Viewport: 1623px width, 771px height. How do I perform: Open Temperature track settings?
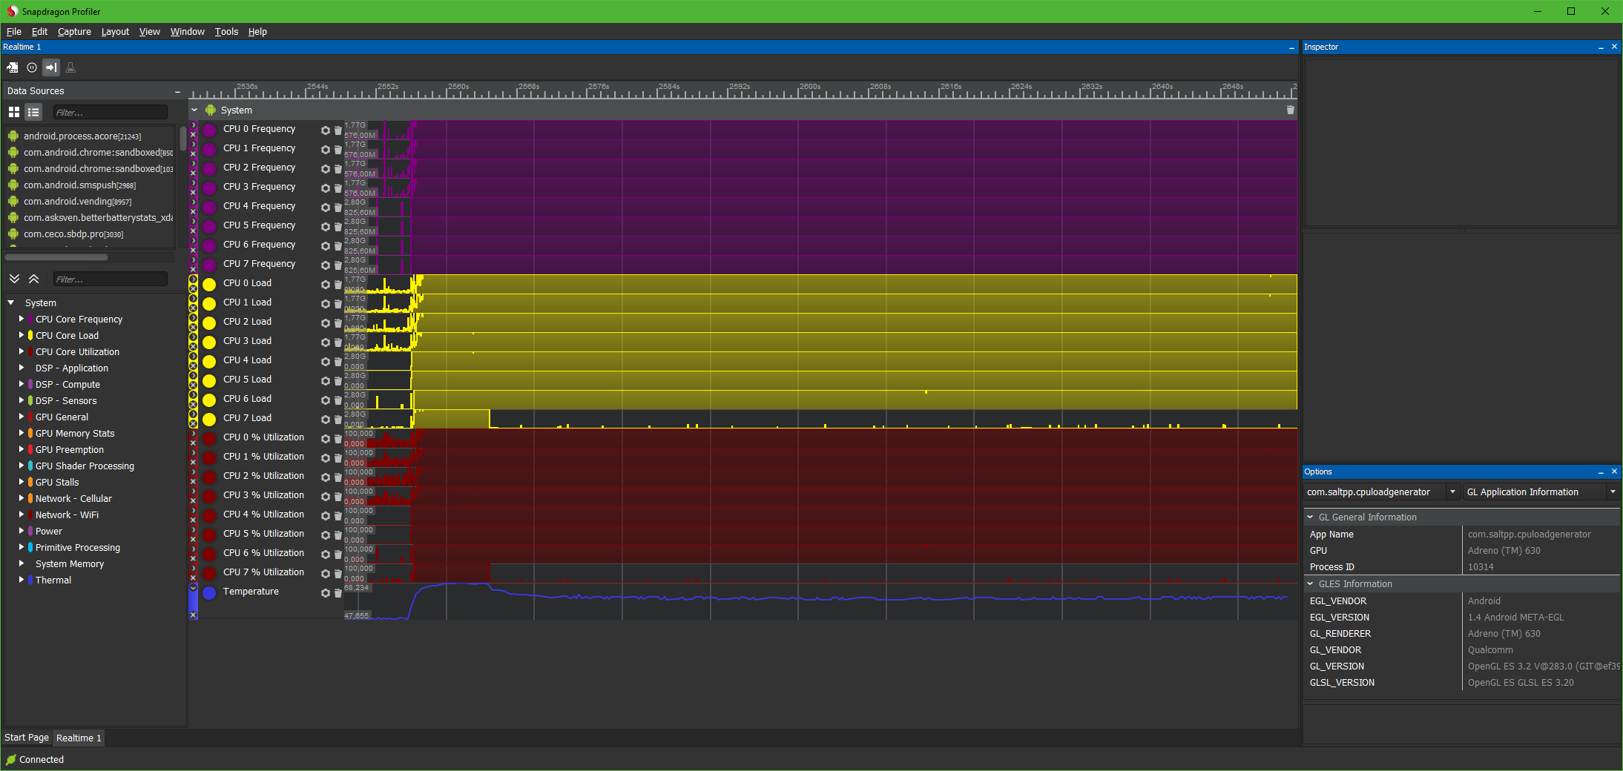pyautogui.click(x=325, y=592)
